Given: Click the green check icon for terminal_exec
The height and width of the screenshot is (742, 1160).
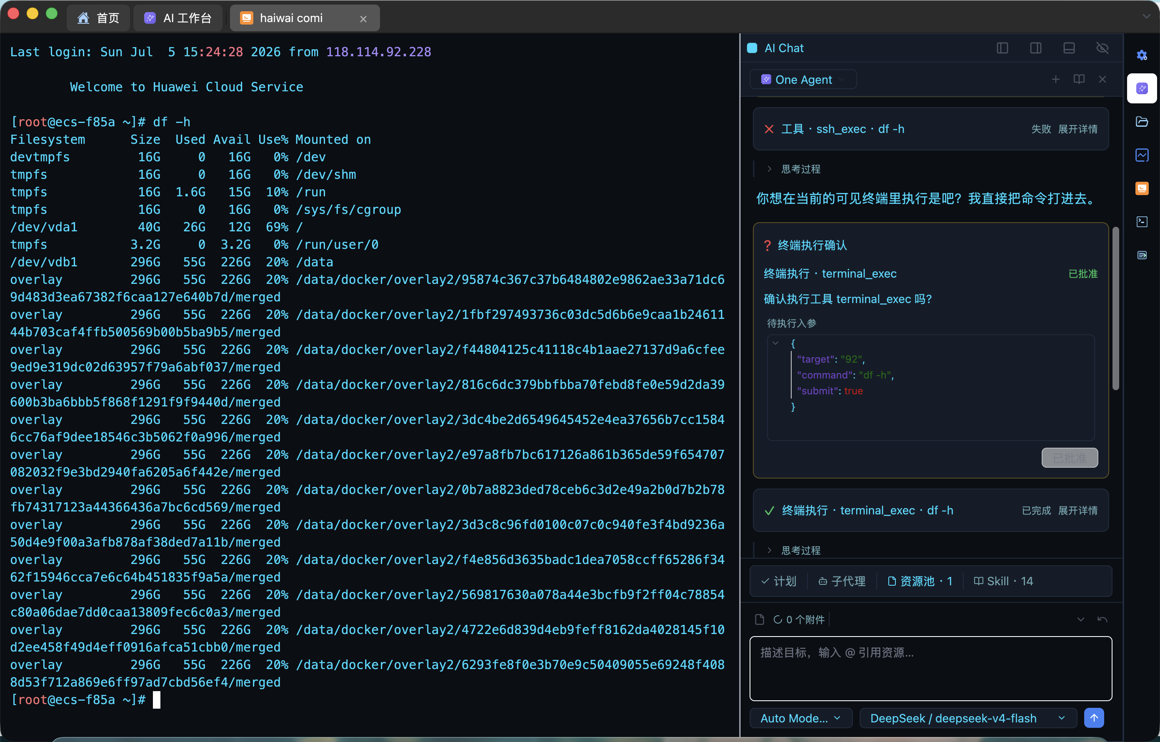Looking at the screenshot, I should tap(769, 511).
